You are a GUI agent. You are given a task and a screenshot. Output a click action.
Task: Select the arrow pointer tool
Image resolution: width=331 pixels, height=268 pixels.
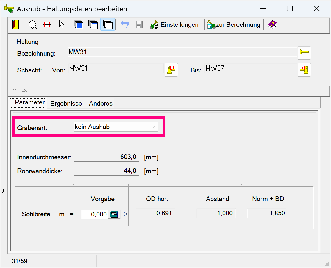[61, 25]
